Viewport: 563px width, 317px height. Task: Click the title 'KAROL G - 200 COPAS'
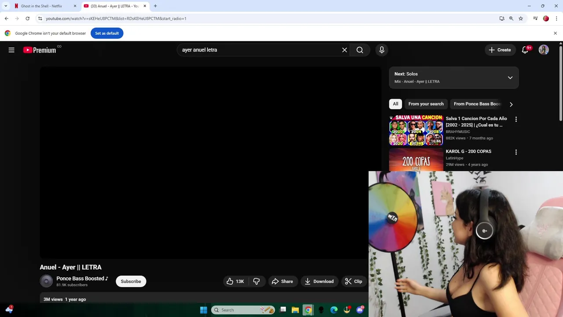pyautogui.click(x=468, y=151)
